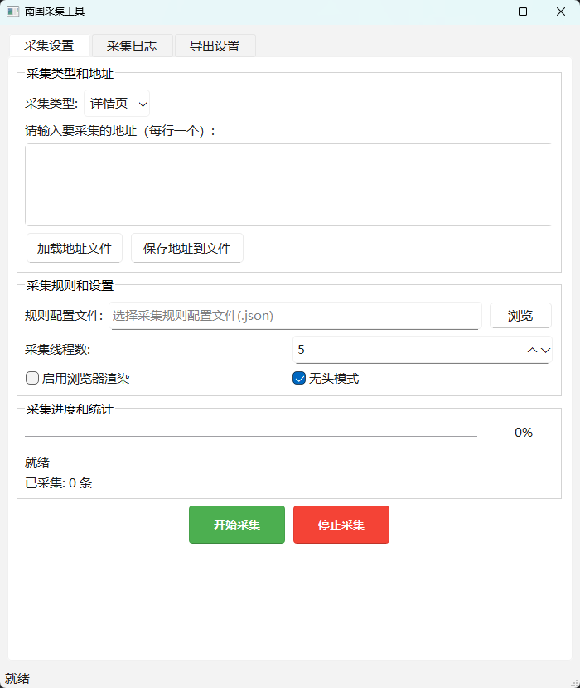Uncheck the 无头模式 checkbox
Image resolution: width=580 pixels, height=688 pixels.
coord(299,378)
